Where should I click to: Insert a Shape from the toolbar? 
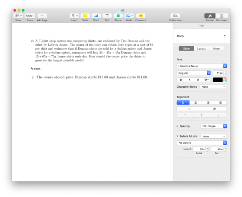[x=118, y=16]
